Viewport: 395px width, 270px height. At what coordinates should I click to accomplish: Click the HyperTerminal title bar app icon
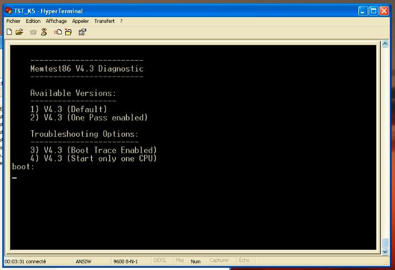pyautogui.click(x=9, y=11)
